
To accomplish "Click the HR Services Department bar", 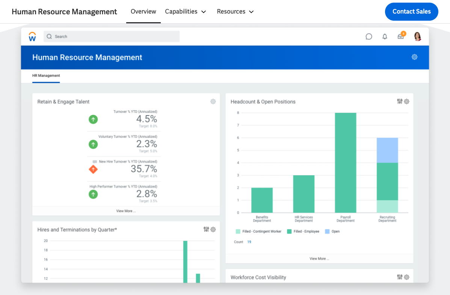I will coord(304,194).
